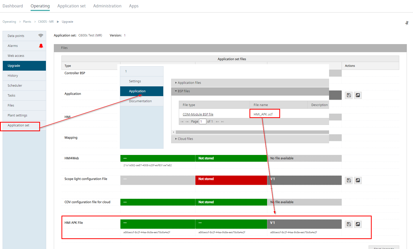Screen dimensions: 413x249
Task: Expand the Application files section
Action: (189, 83)
